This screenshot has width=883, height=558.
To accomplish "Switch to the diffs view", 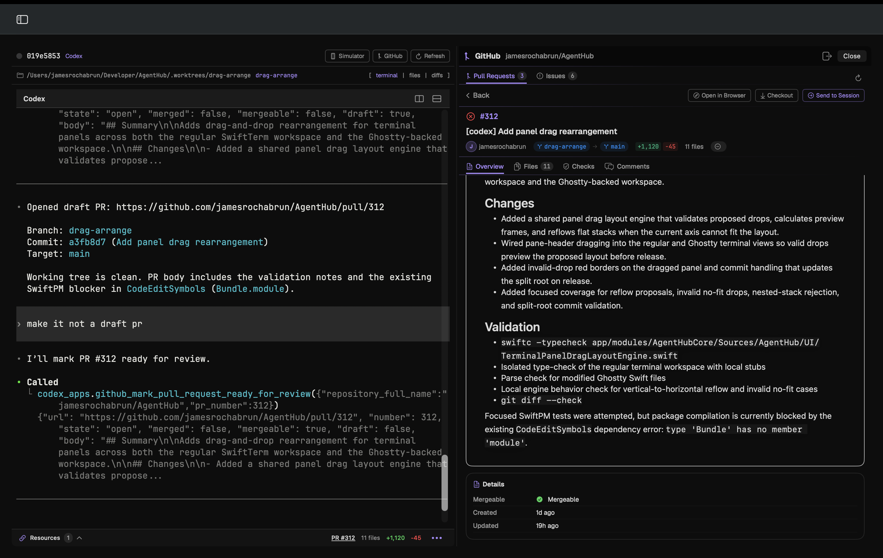I will coord(437,75).
